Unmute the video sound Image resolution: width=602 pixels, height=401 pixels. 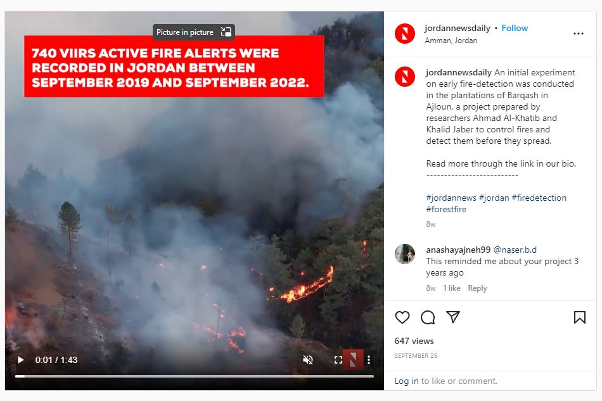pyautogui.click(x=308, y=360)
